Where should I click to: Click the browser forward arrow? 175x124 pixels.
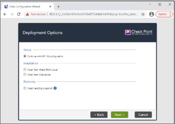pos(12,14)
